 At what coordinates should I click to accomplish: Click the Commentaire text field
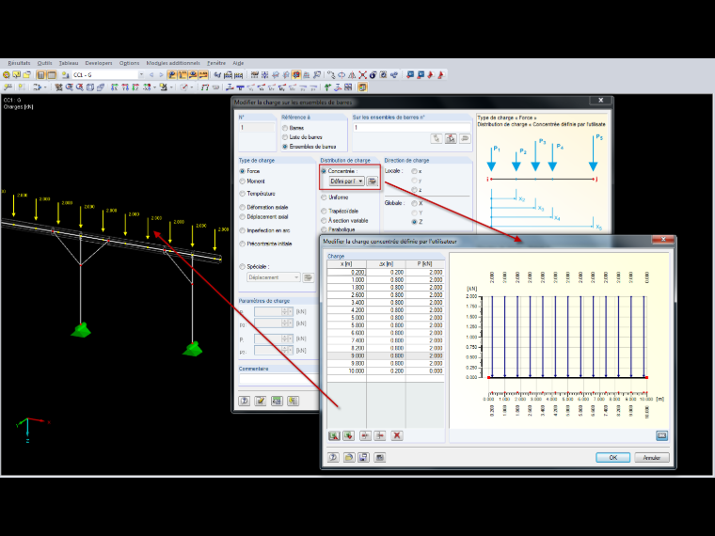[x=278, y=378]
